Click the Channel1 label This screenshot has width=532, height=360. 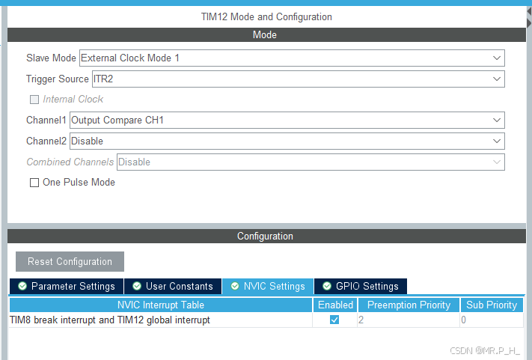point(46,120)
